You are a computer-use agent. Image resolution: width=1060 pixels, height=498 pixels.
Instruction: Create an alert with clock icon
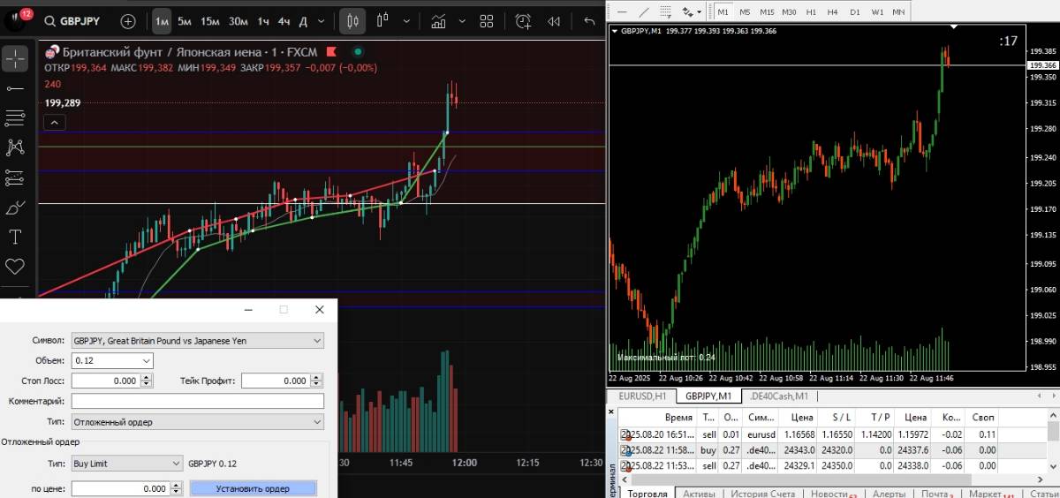point(524,20)
